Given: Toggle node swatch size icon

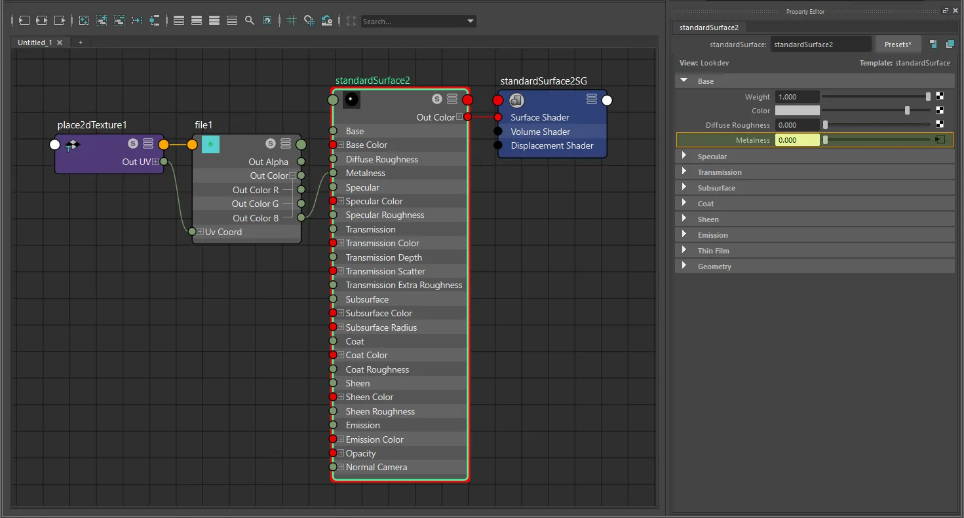Looking at the screenshot, I should (267, 21).
